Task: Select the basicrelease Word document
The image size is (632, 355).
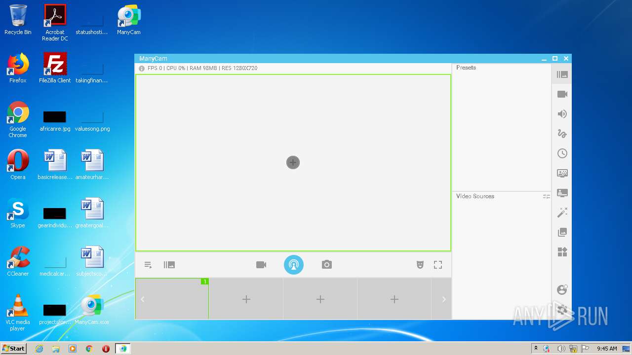Action: [55, 165]
